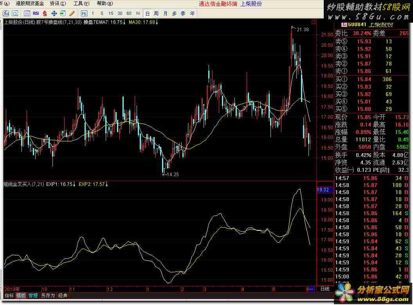Select the 1-minute period
Viewport: 413px width, 305px height.
click(x=93, y=13)
